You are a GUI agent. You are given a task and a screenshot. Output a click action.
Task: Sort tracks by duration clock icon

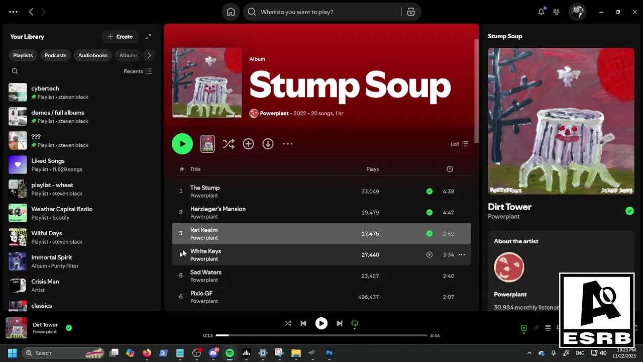(x=450, y=169)
